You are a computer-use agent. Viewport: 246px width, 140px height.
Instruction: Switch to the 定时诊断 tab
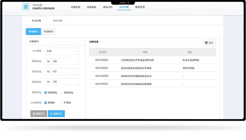pyautogui.click(x=58, y=21)
